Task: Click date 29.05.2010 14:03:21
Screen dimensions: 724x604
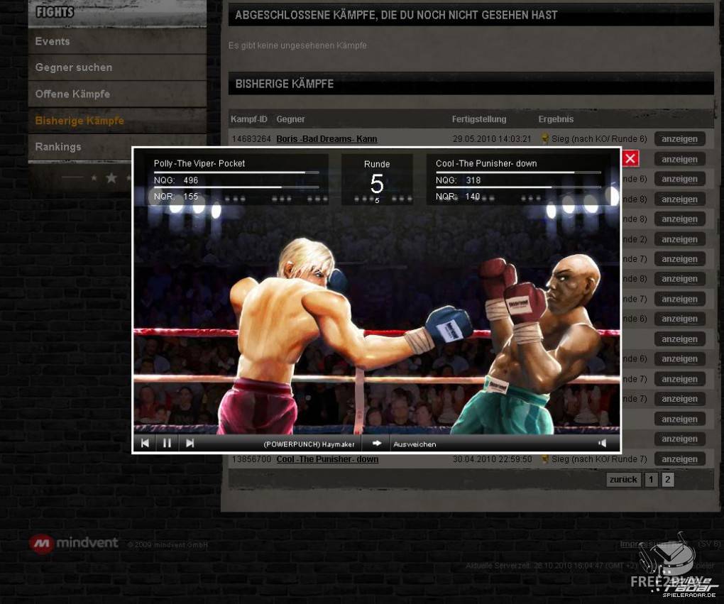Action: point(492,138)
